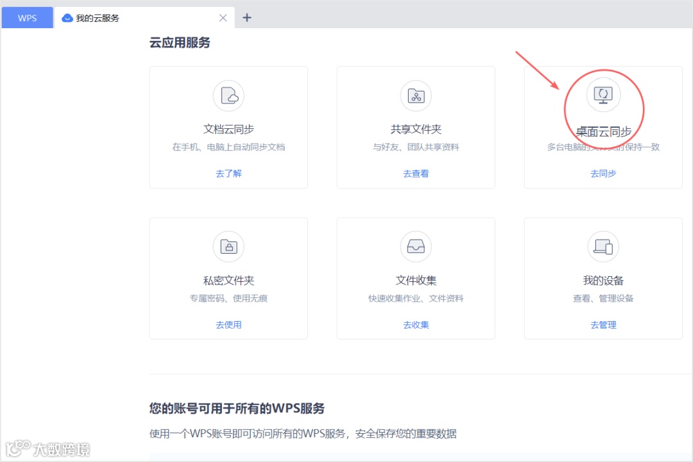Click the 私密文件夹 locked folder icon
The image size is (693, 462).
tap(228, 247)
